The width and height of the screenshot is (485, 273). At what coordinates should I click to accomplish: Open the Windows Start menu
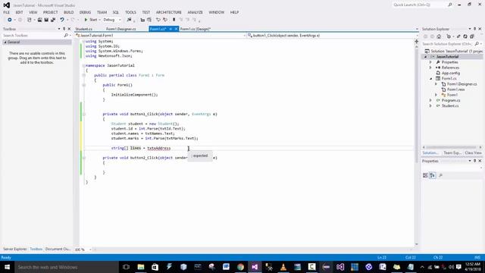[7, 267]
